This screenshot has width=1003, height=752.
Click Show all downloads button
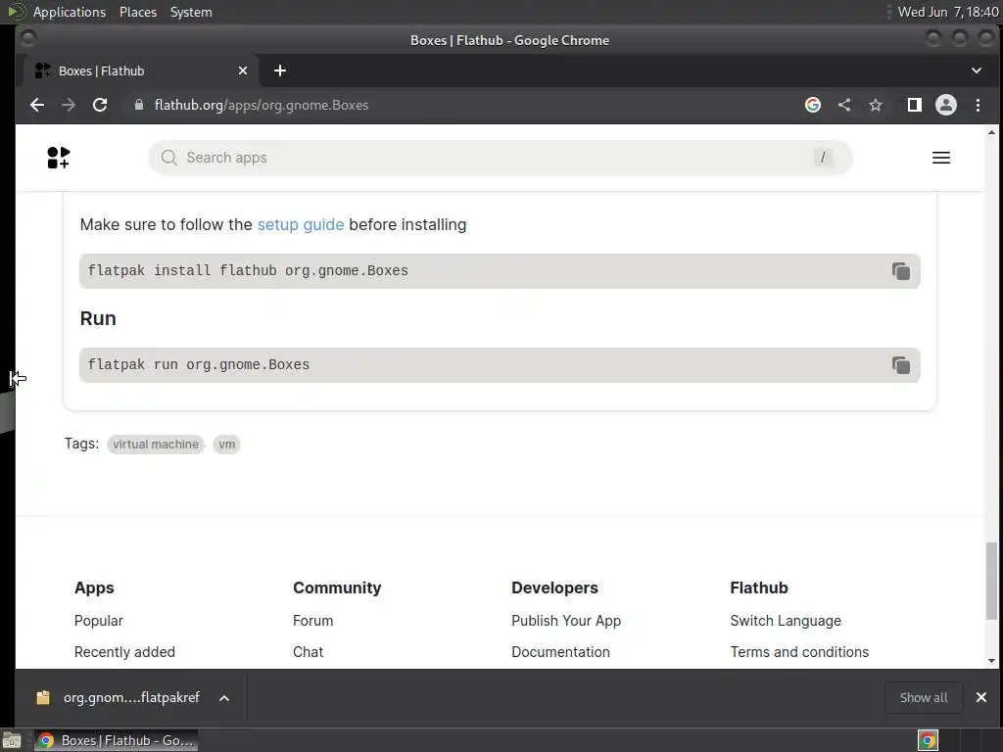pos(924,697)
